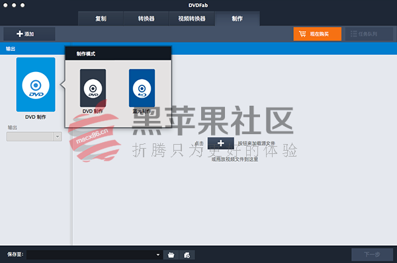Click the shopping cart 现在购买 button
The width and height of the screenshot is (397, 263).
coord(317,34)
